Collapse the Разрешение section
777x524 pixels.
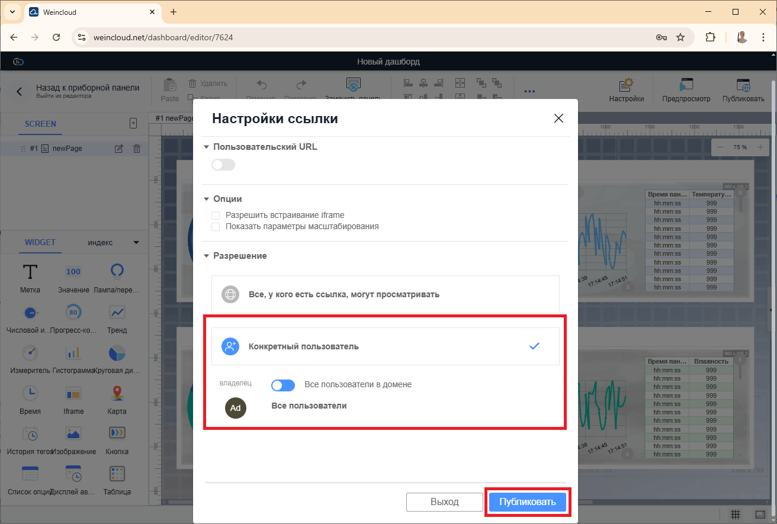tap(207, 256)
